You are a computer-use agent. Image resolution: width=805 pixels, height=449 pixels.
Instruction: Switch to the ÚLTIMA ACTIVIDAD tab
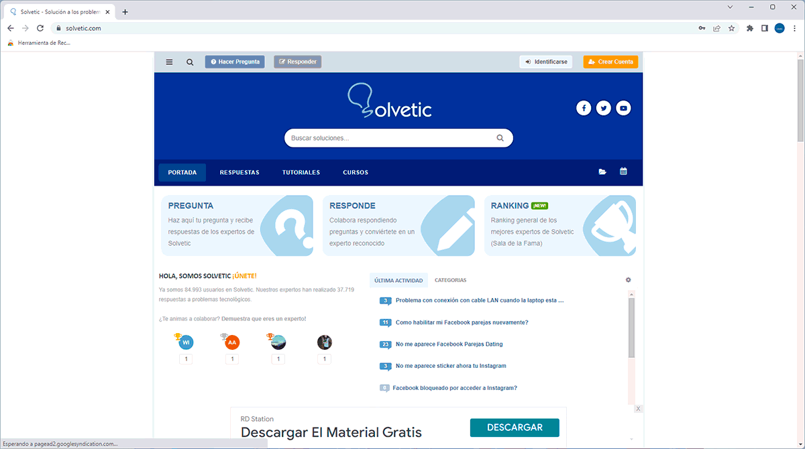(398, 280)
